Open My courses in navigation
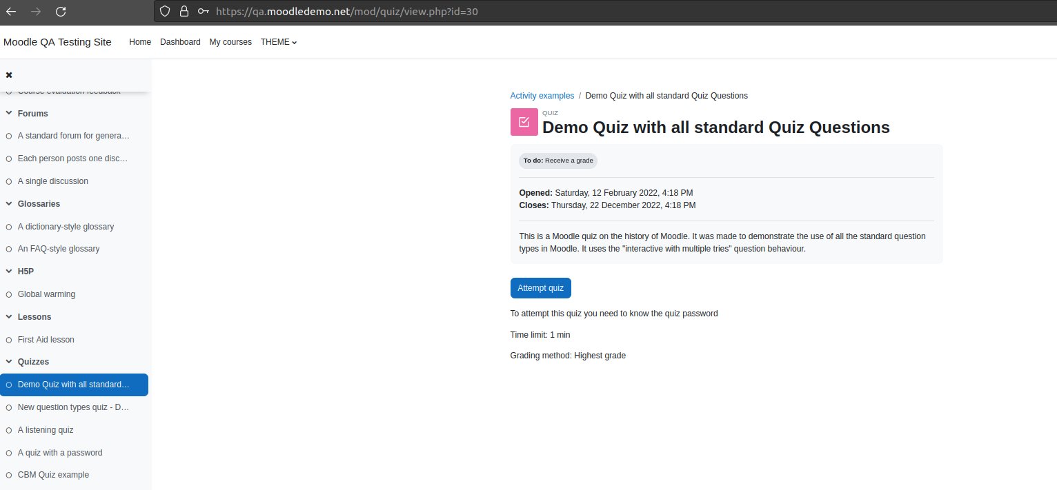This screenshot has height=490, width=1057. coord(230,42)
